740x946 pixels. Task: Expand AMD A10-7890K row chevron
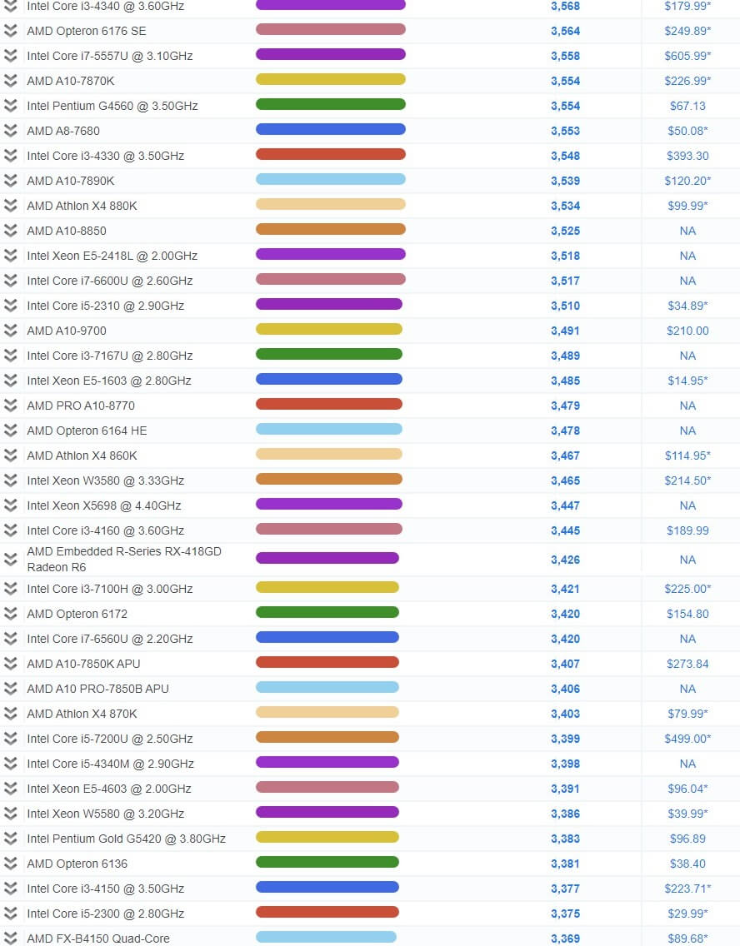point(10,181)
